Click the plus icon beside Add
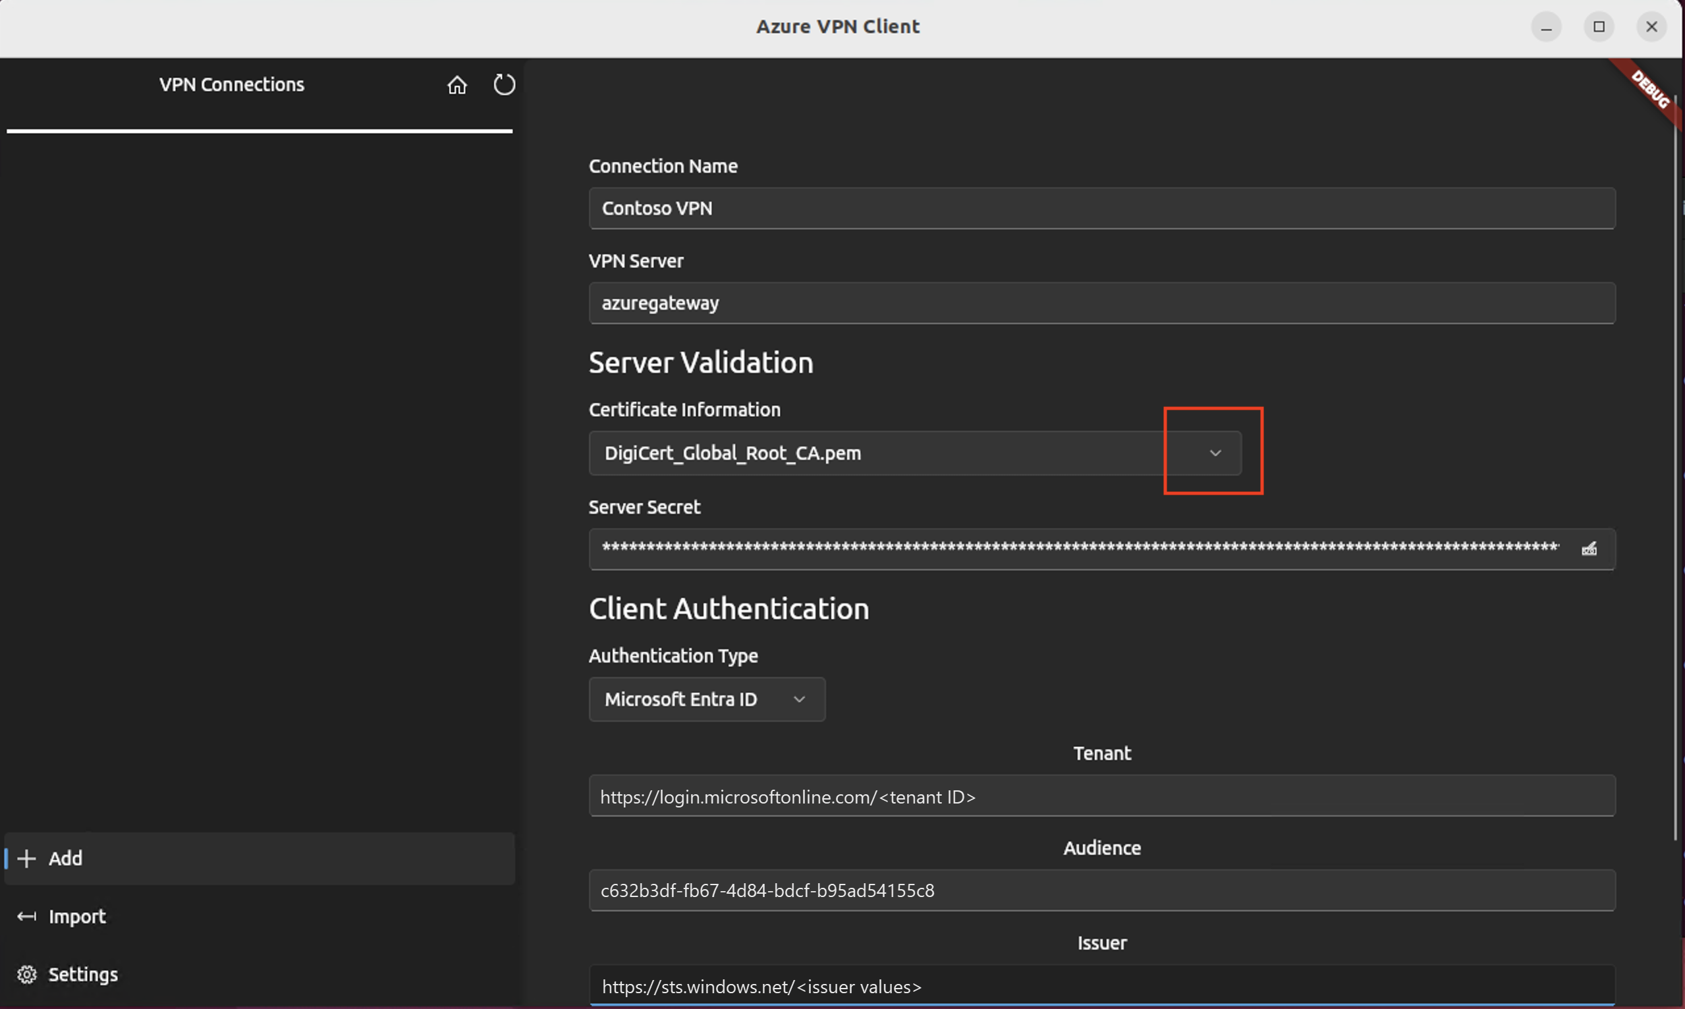This screenshot has height=1009, width=1685. point(26,859)
